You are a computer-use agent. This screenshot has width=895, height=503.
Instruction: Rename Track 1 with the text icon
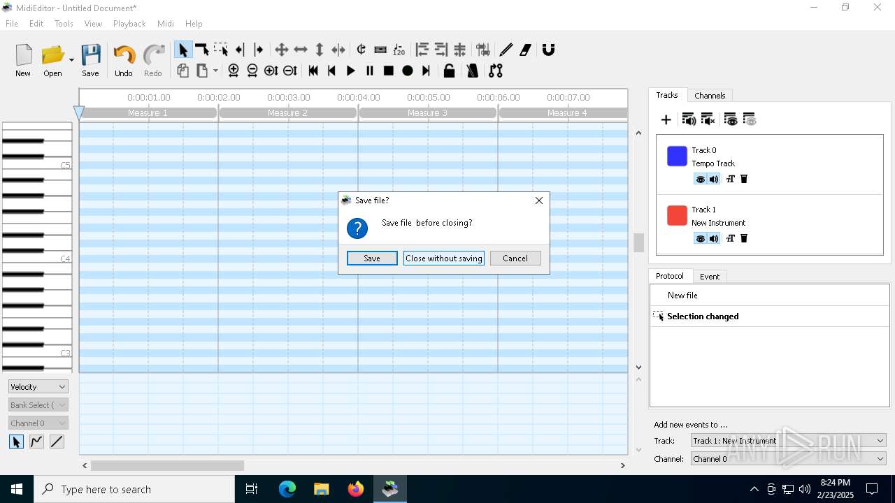click(x=731, y=239)
